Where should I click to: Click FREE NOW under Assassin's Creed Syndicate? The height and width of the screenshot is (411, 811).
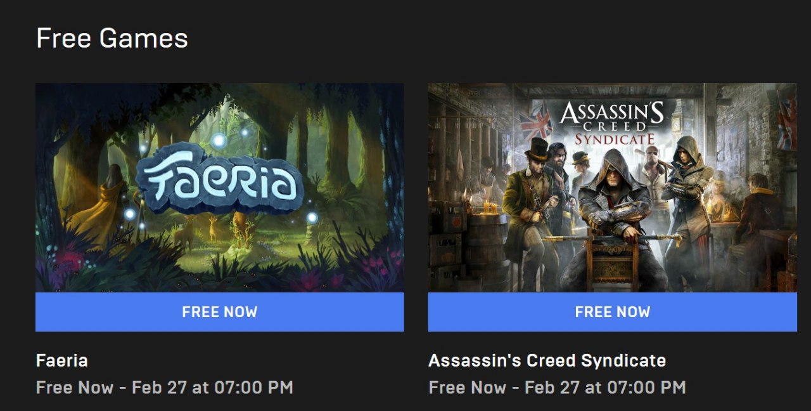[612, 312]
